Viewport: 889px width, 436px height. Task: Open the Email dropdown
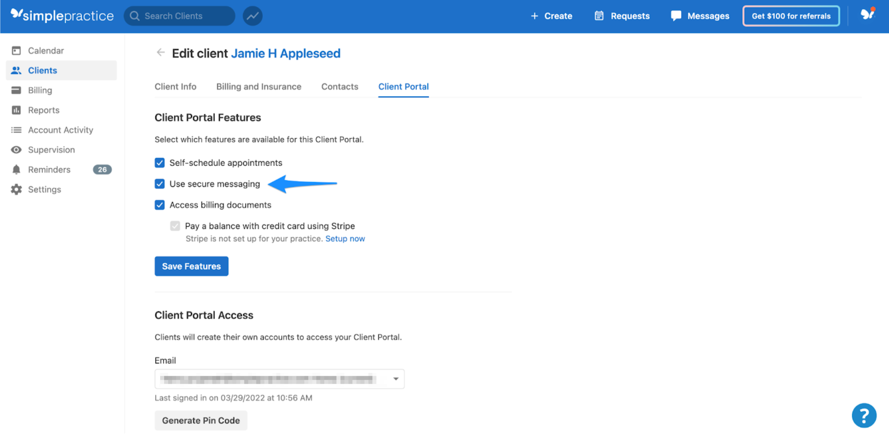tap(395, 379)
